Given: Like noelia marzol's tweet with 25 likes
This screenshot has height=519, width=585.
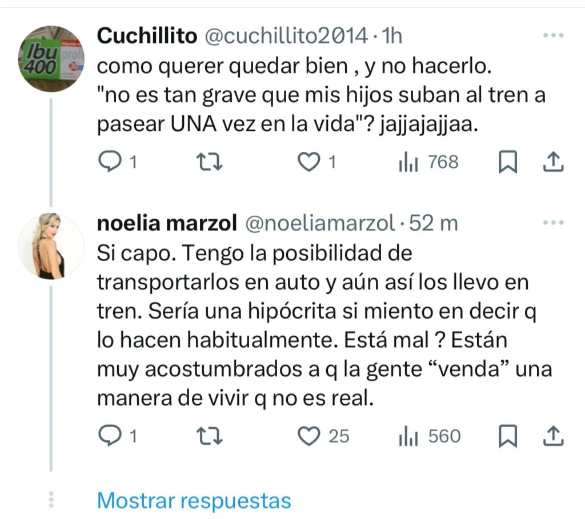Looking at the screenshot, I should click(x=309, y=437).
